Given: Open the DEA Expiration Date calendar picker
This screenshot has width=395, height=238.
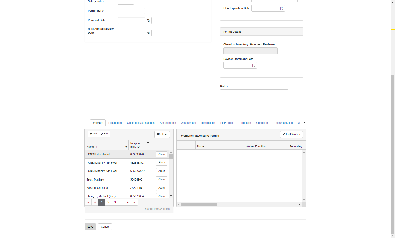Looking at the screenshot, I should point(282,9).
